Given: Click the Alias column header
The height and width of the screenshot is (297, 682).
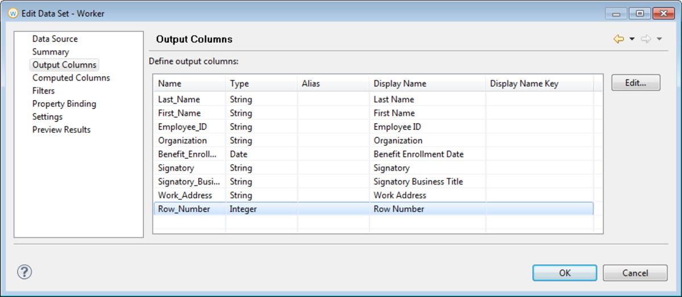Looking at the screenshot, I should tap(333, 83).
